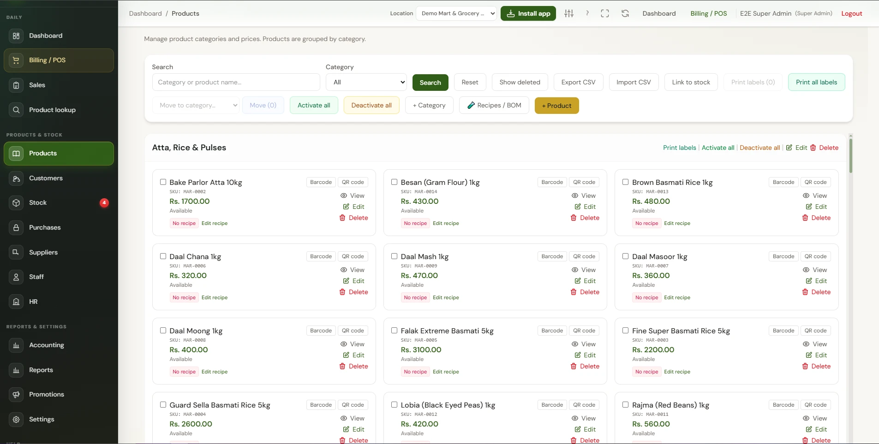Image resolution: width=879 pixels, height=444 pixels.
Task: Click the trash icon for Atta, Rice & Pulses
Action: click(x=813, y=148)
